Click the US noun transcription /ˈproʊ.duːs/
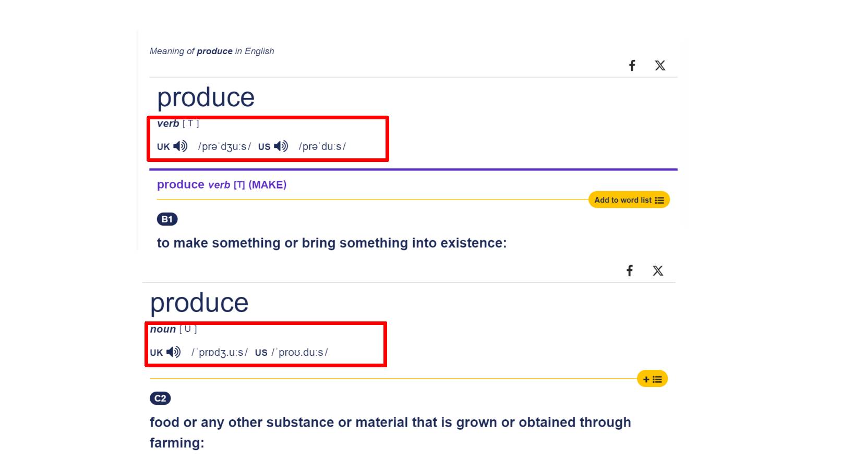The image size is (842, 473). (299, 353)
